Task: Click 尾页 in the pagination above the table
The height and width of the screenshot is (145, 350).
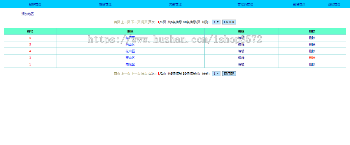Action: click(144, 22)
